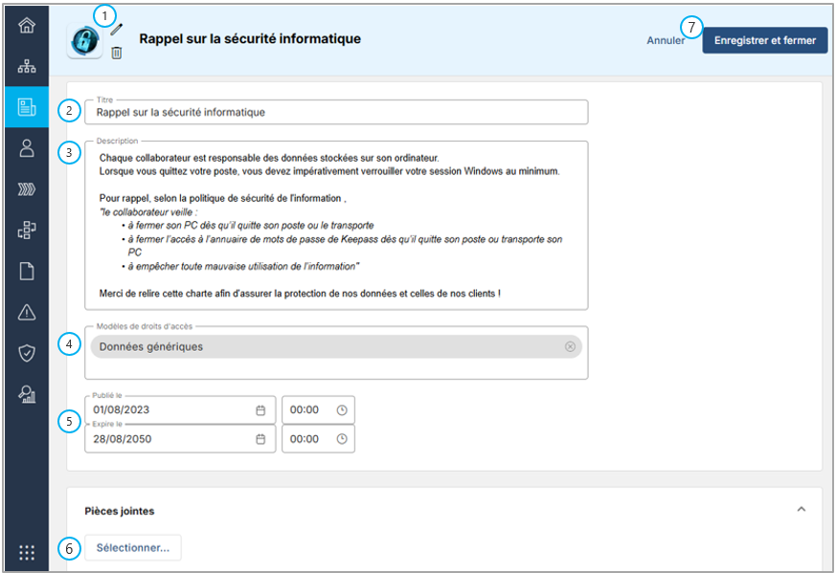Click the pencil icon to edit image
This screenshot has height=573, width=836.
tap(117, 30)
